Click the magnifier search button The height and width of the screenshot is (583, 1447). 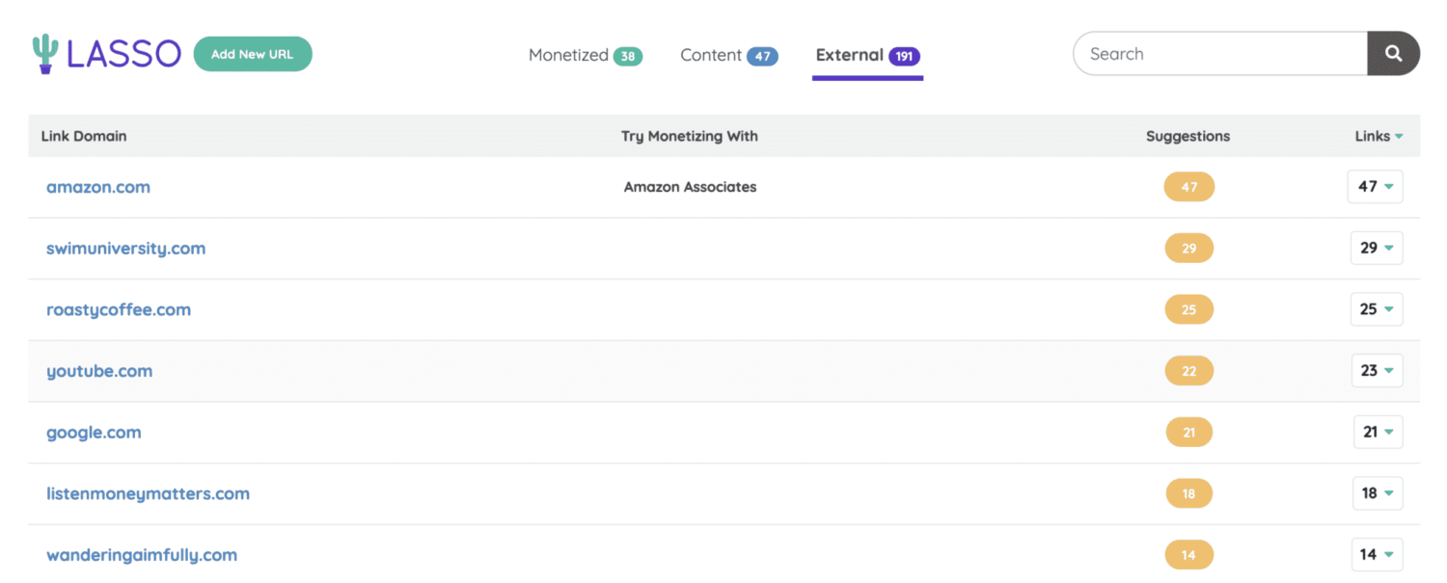click(x=1393, y=54)
